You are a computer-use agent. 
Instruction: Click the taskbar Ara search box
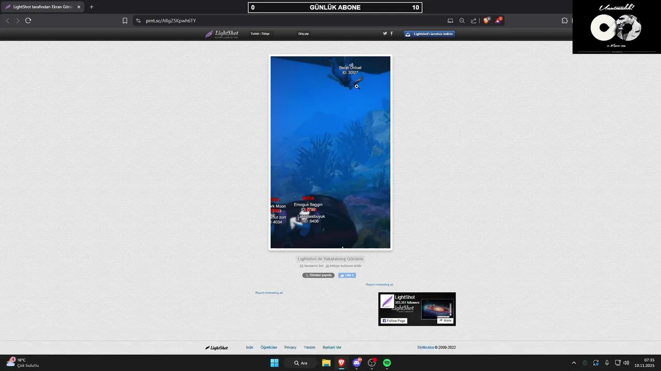click(301, 363)
